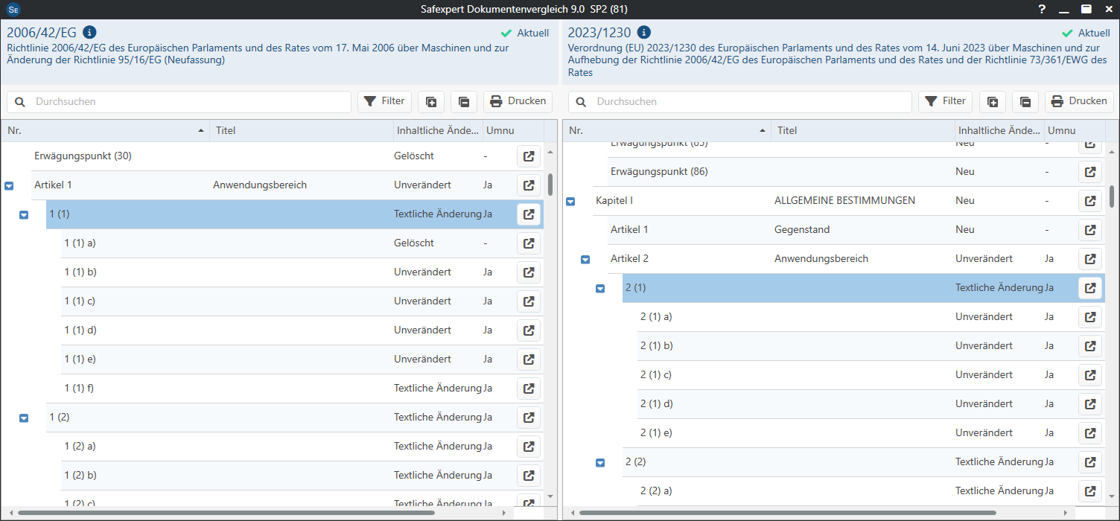Sort left table by Nr. column header
Viewport: 1120px width, 521px height.
pyautogui.click(x=104, y=131)
